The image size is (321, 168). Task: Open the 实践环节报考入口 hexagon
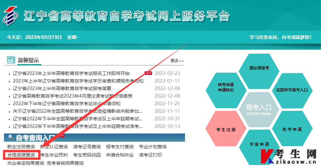click(292, 91)
